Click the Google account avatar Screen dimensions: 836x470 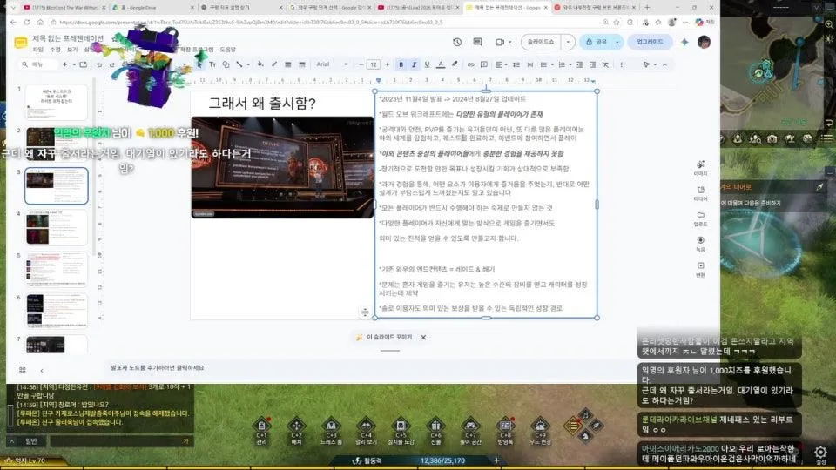tap(704, 42)
